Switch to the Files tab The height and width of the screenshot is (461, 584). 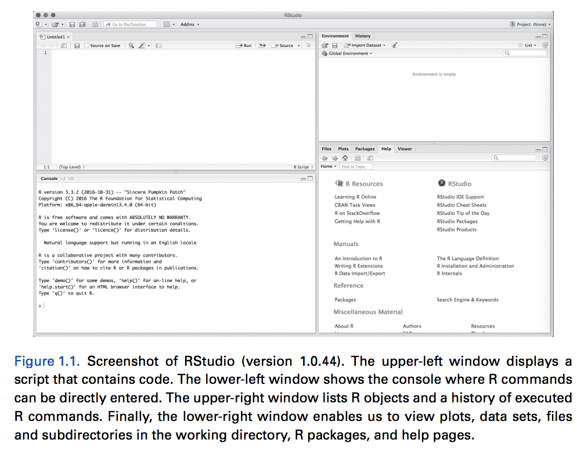pos(327,149)
